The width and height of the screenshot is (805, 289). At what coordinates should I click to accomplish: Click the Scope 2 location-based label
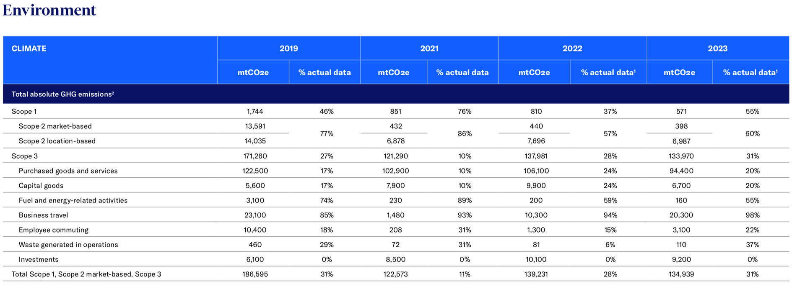click(57, 141)
